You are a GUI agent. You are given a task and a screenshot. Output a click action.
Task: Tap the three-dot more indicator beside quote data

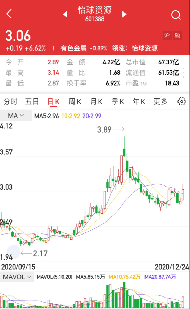pyautogui.click(x=184, y=73)
